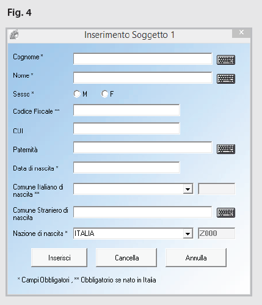Click the Annulla button
The width and height of the screenshot is (262, 305).
196,258
